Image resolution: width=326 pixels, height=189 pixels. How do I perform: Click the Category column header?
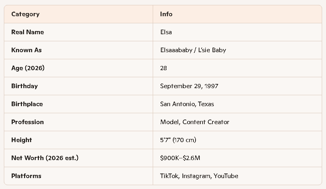click(25, 14)
